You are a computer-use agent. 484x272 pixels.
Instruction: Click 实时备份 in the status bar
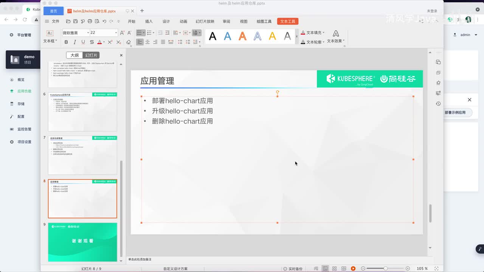(x=293, y=269)
